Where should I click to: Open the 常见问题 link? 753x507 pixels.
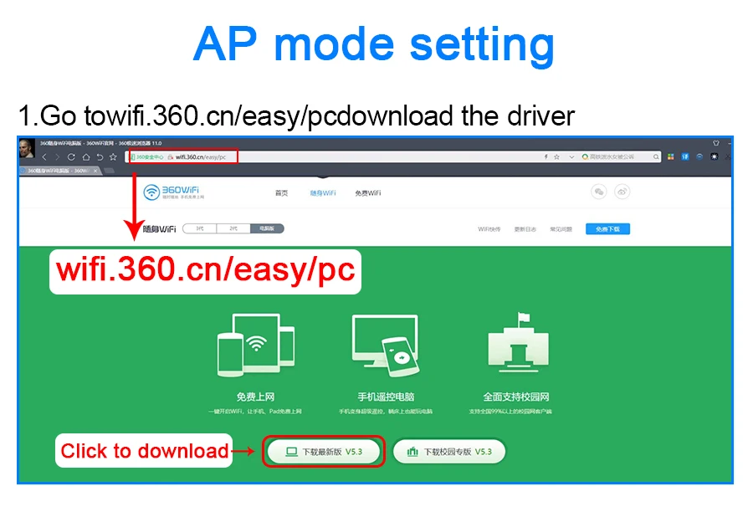pos(561,229)
